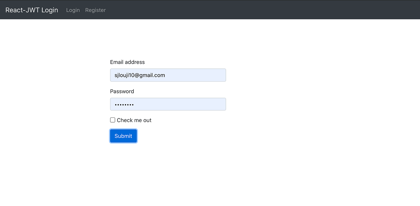This screenshot has height=206, width=420.
Task: Focus the masked password entry box
Action: [x=168, y=104]
